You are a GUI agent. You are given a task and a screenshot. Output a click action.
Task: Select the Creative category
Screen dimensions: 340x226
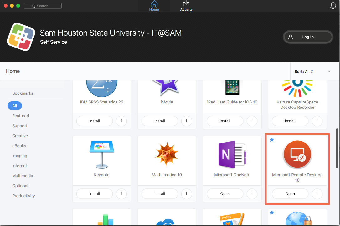point(20,136)
